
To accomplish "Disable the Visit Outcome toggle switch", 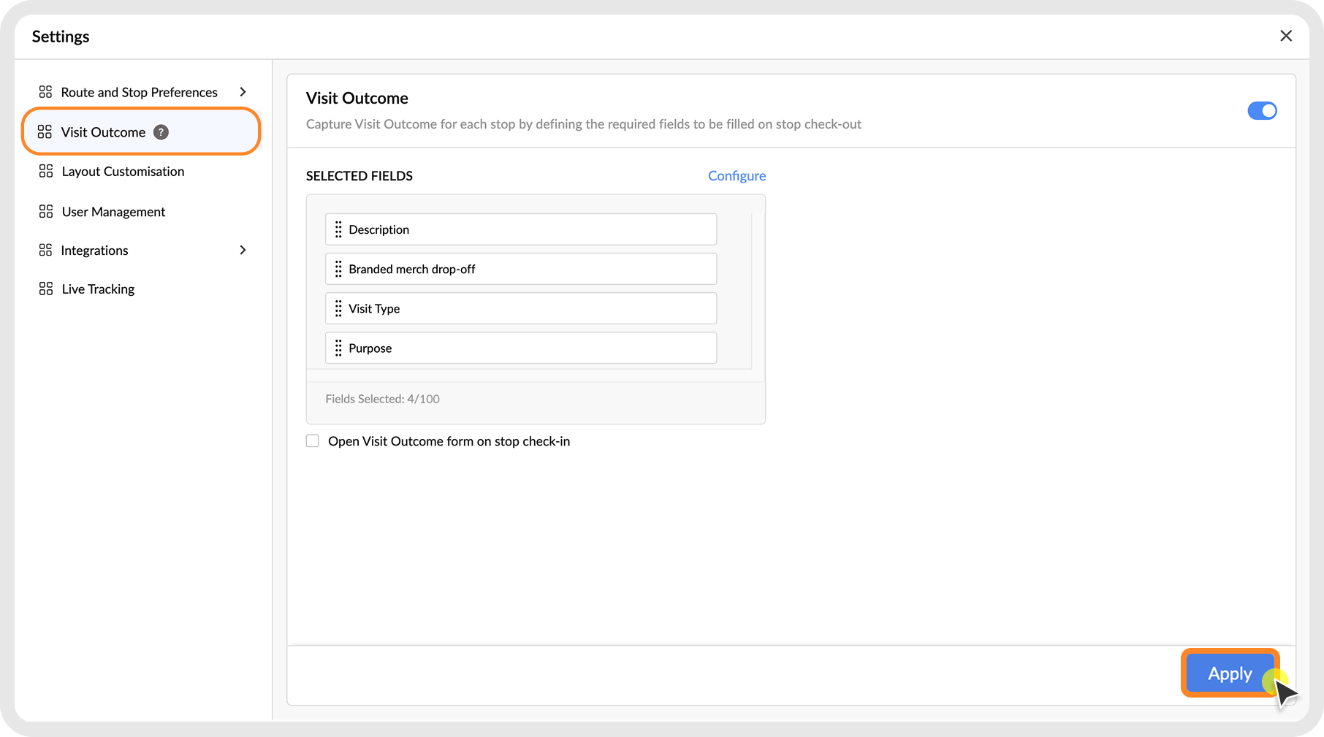I will click(x=1262, y=111).
